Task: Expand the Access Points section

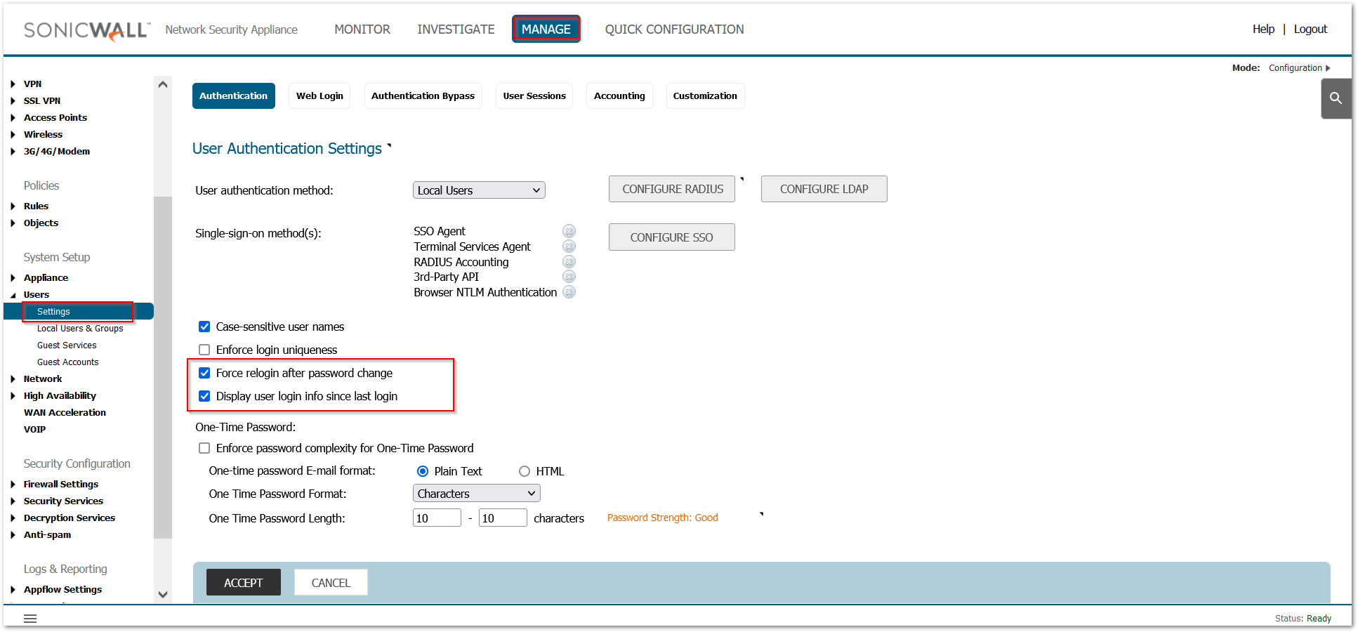Action: click(x=13, y=117)
